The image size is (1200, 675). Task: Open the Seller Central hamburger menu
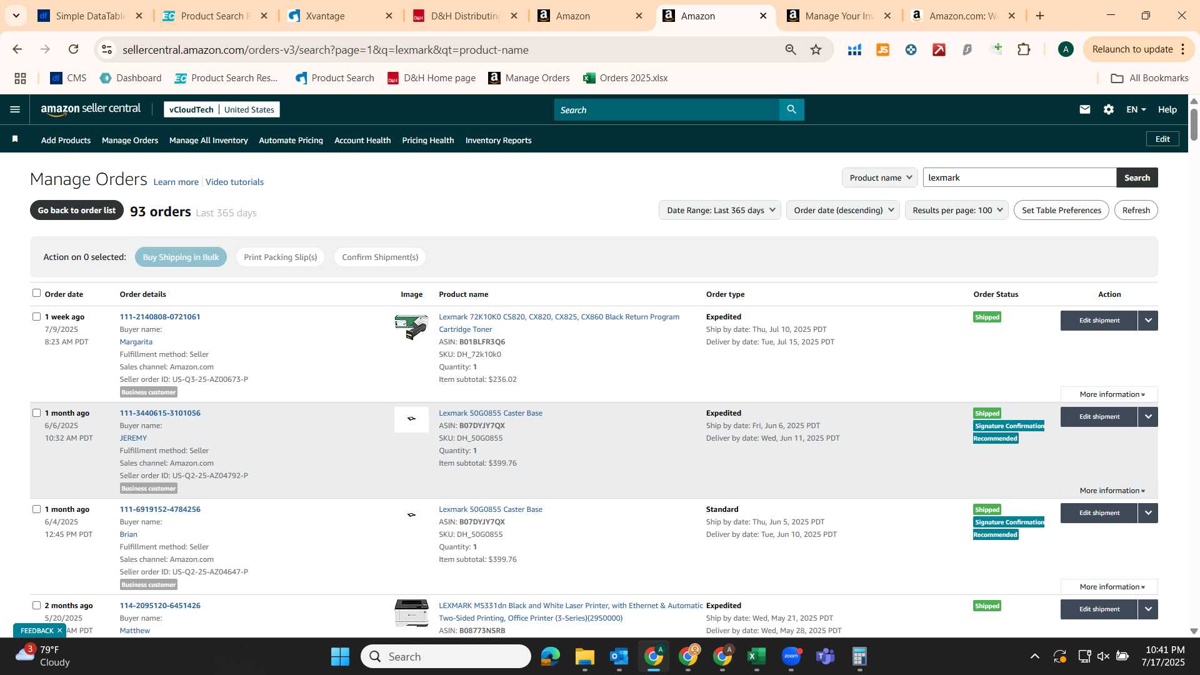tap(15, 109)
